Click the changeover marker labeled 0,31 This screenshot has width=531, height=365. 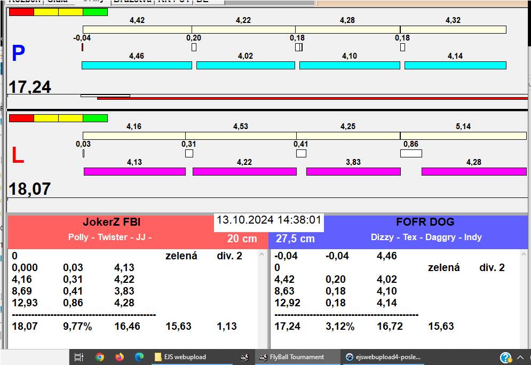click(x=189, y=153)
